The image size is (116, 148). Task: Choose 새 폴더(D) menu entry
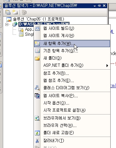coord(72,58)
